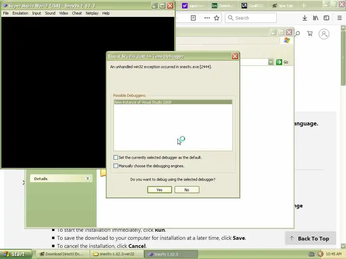Image resolution: width=346 pixels, height=259 pixels.
Task: Click the Snes9x title bar app icon
Action: point(5,6)
